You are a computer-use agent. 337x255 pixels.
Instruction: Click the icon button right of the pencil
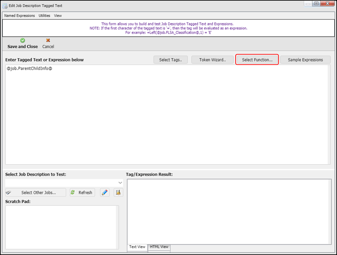tap(118, 192)
